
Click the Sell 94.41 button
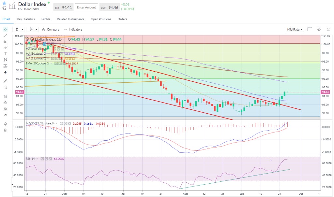coord(63,7)
